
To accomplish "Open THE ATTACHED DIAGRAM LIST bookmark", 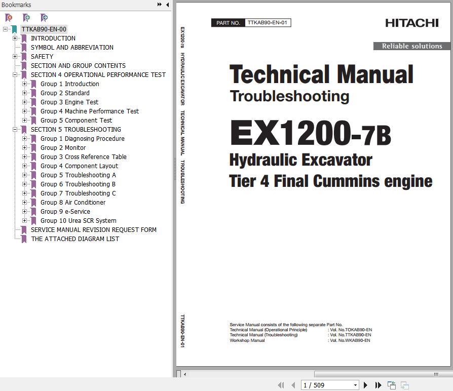I will point(75,239).
